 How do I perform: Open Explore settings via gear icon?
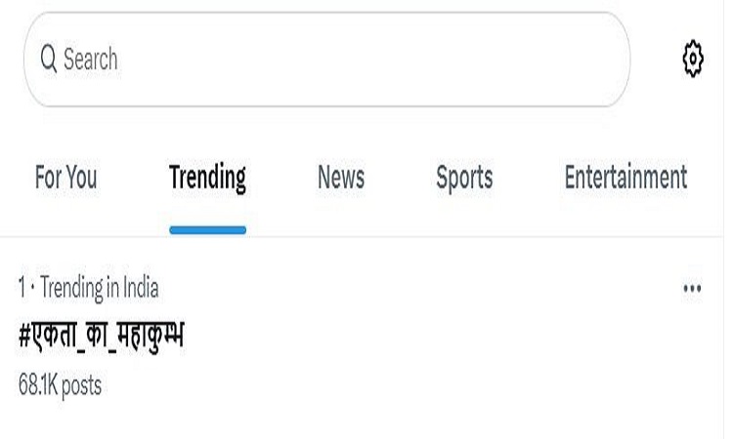[692, 59]
